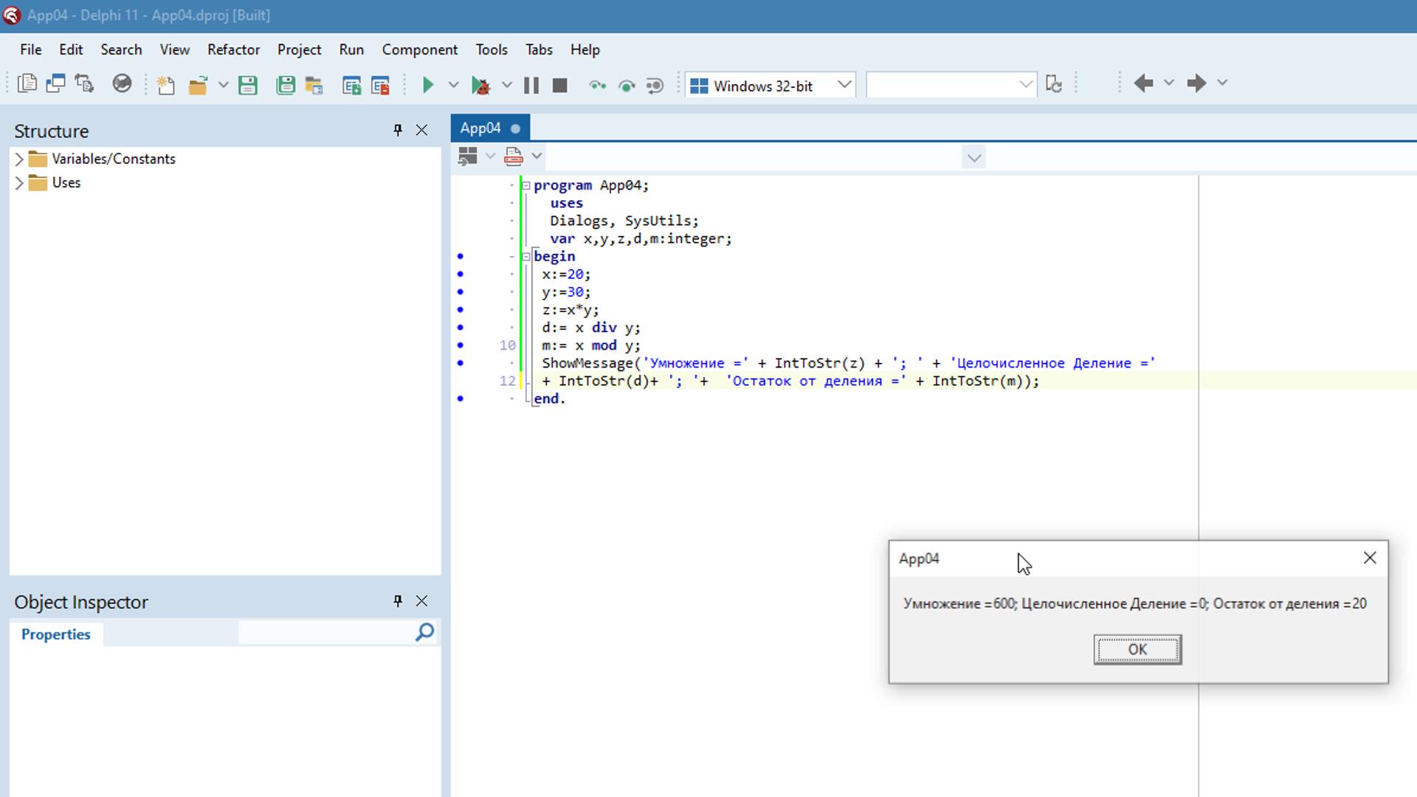Toggle breakpoint on the 'begin' line
Viewport: 1417px width, 797px height.
pos(461,256)
